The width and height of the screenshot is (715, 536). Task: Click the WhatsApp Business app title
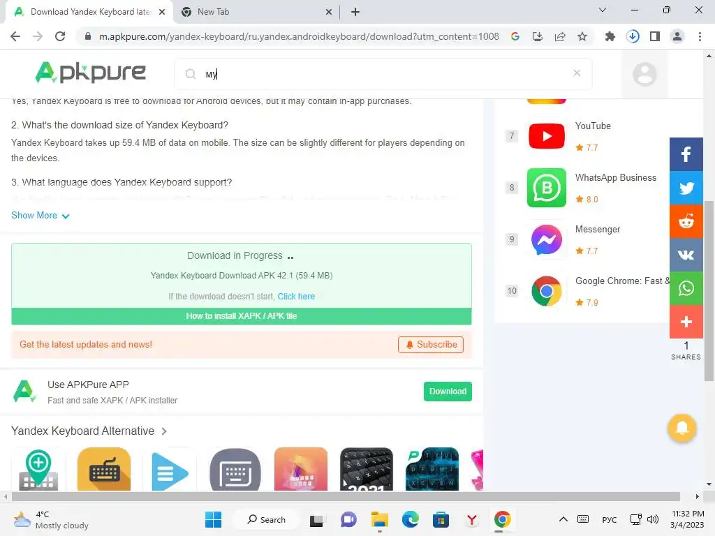click(616, 178)
